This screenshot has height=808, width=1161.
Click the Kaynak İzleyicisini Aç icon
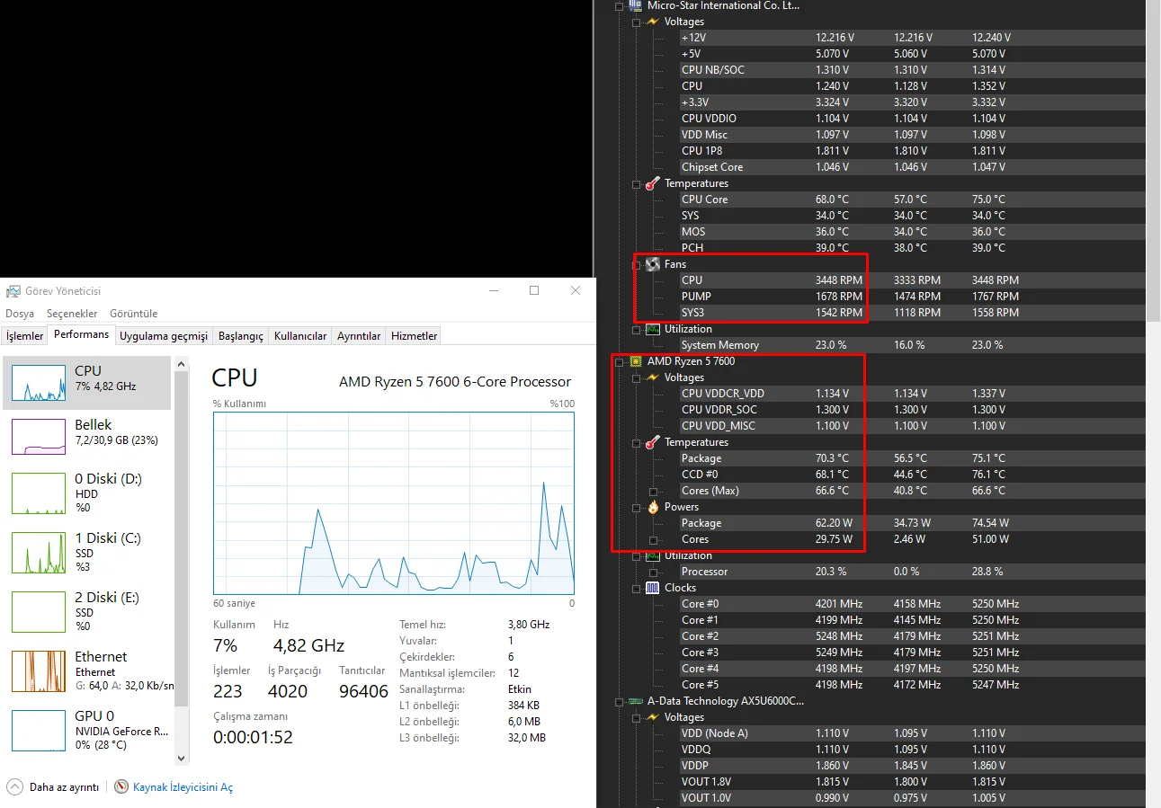[121, 786]
